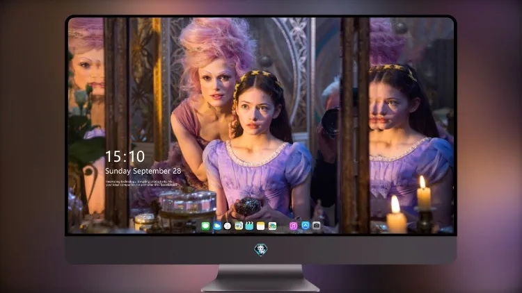Open the Weather app in dock
Image resolution: width=522 pixels, height=293 pixels.
217,226
